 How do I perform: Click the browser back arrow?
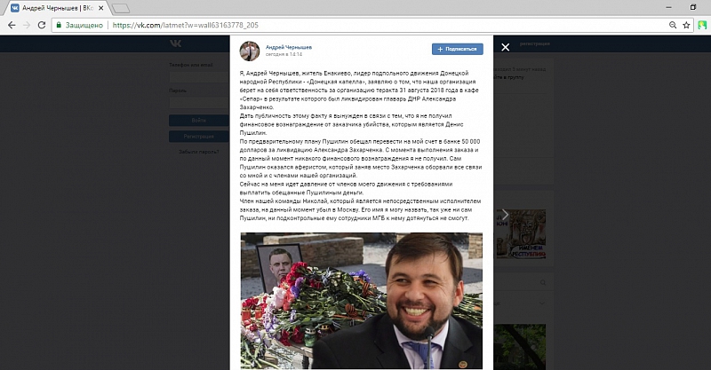click(x=12, y=26)
